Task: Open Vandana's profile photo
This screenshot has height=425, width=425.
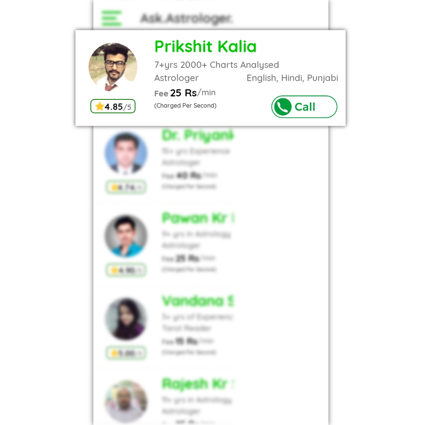Action: click(x=126, y=319)
